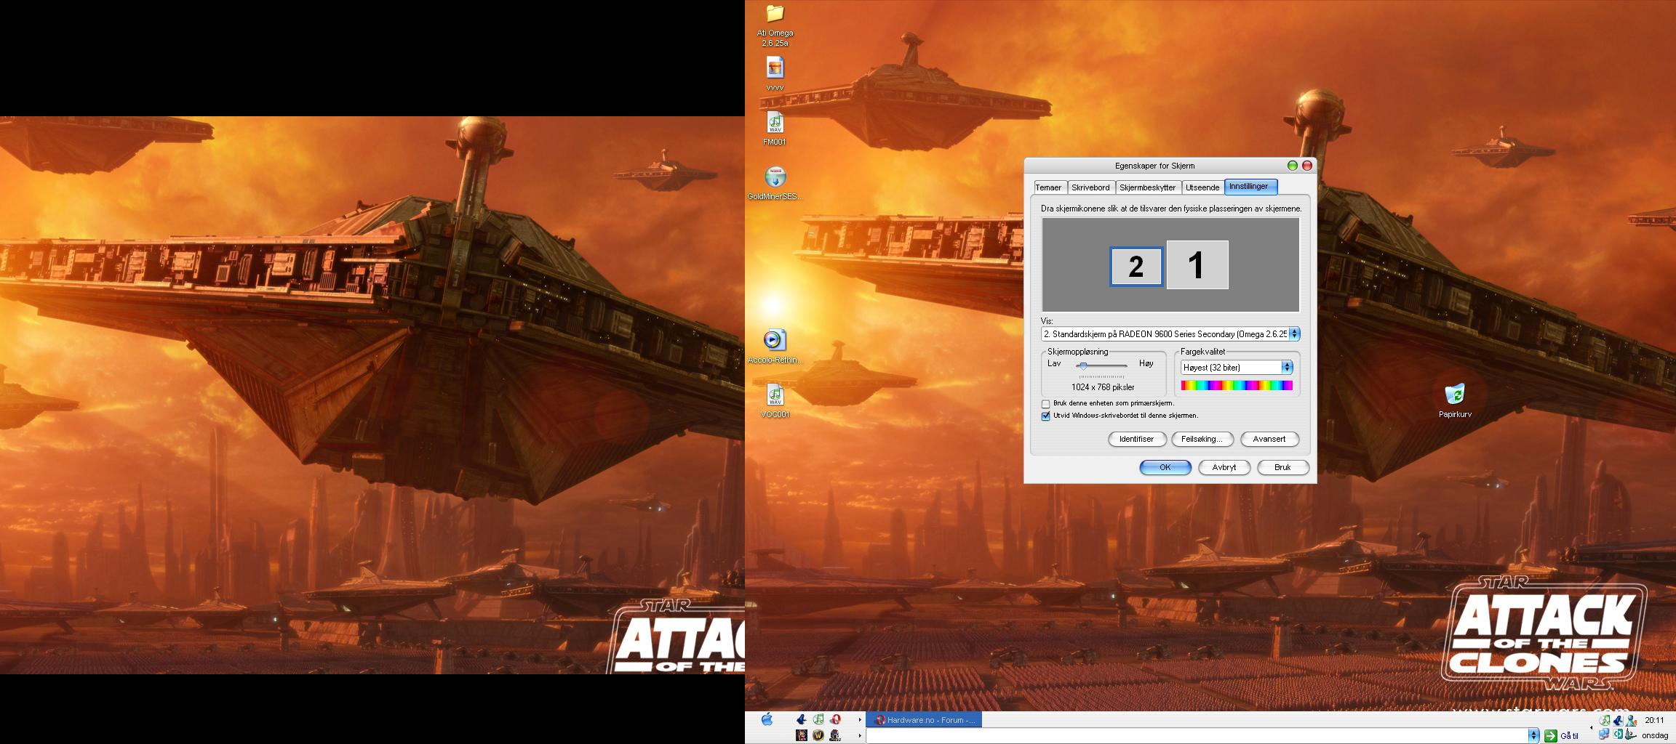
Task: Expand the taskbar address bar dropdown
Action: 1533,736
